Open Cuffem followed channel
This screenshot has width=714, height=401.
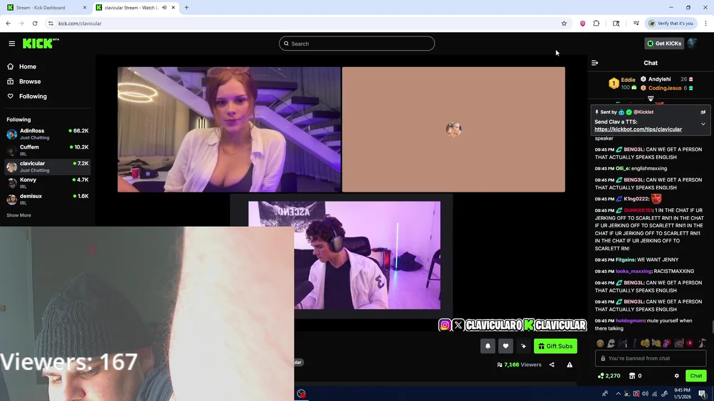click(x=47, y=150)
